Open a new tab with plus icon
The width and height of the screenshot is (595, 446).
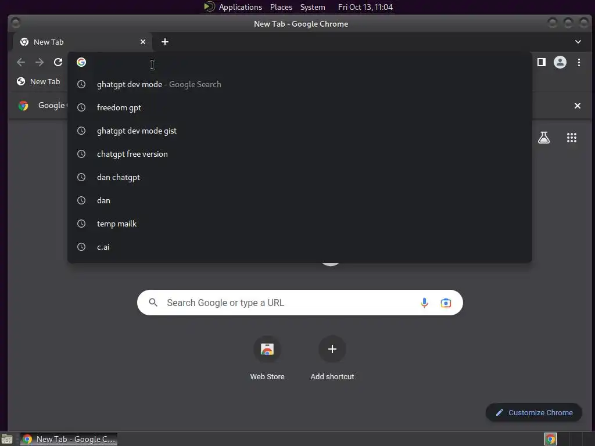pyautogui.click(x=164, y=42)
